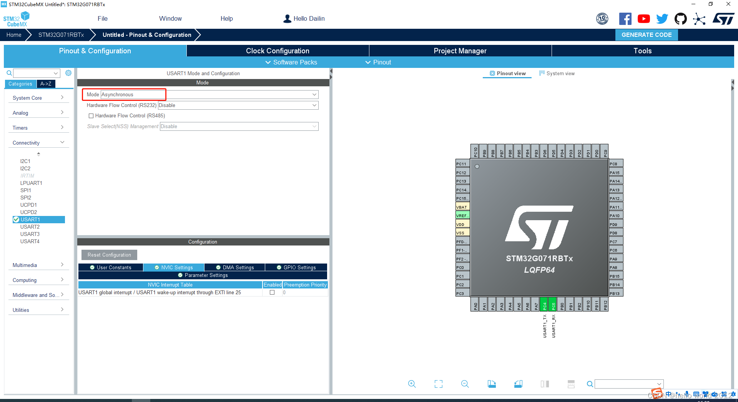Open the DMA Settings tab

click(x=234, y=267)
